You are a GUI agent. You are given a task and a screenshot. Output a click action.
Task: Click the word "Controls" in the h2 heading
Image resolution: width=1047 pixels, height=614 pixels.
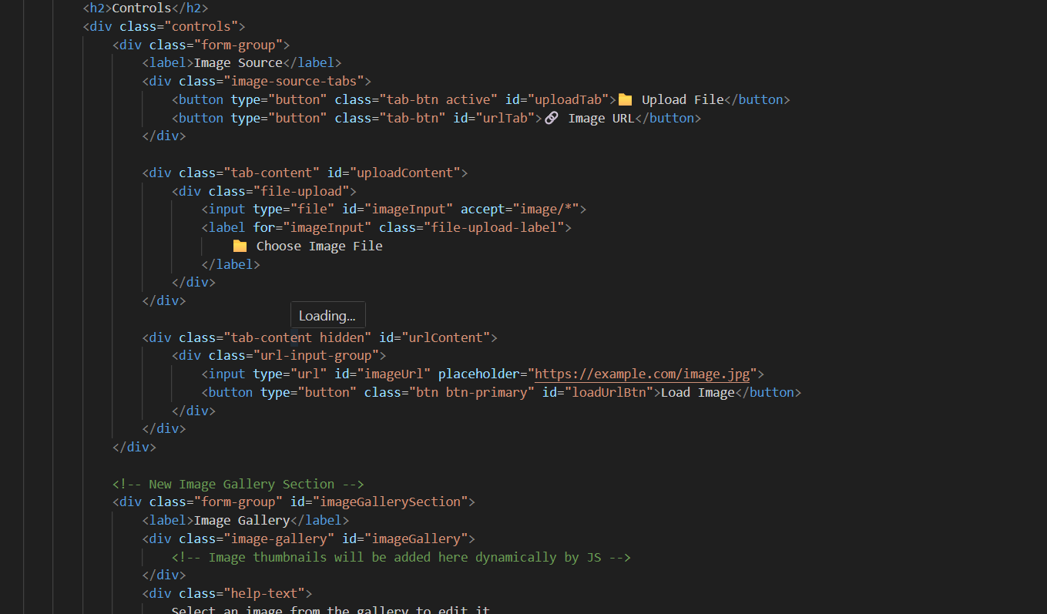[x=142, y=8]
